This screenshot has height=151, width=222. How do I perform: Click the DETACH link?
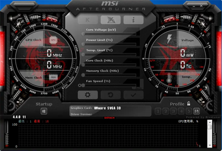[x=109, y=118]
